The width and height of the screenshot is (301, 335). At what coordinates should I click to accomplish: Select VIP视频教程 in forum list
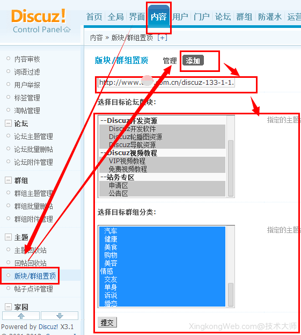[162, 161]
